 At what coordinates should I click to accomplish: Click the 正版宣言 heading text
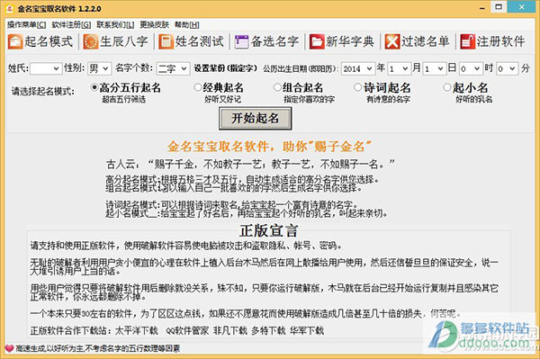[x=269, y=230]
